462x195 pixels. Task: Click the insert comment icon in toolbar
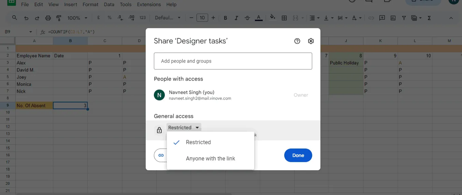coord(382,18)
